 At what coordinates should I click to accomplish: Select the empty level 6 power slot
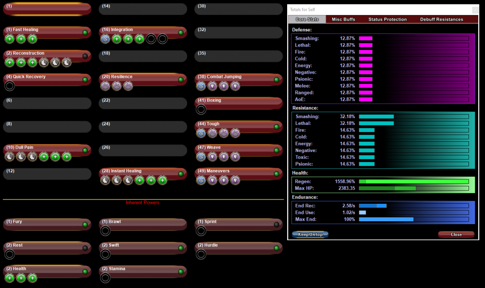pyautogui.click(x=47, y=103)
